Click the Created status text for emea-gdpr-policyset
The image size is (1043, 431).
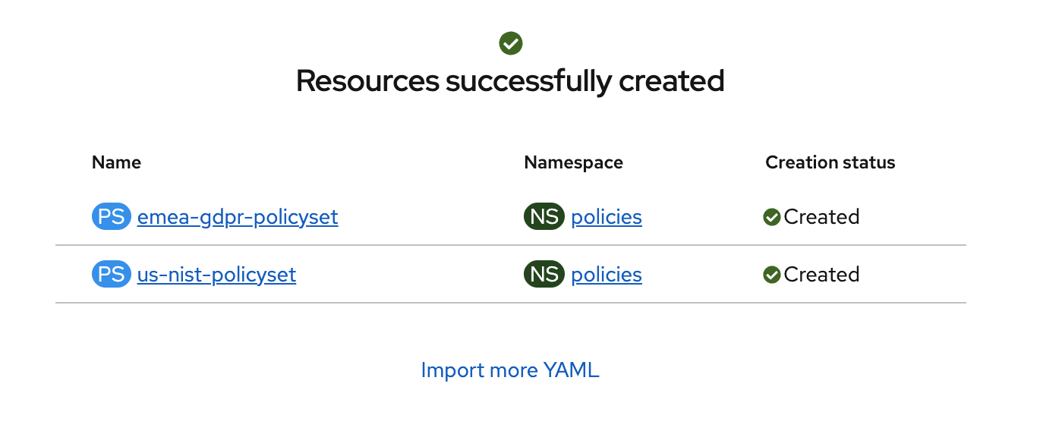[x=821, y=217]
